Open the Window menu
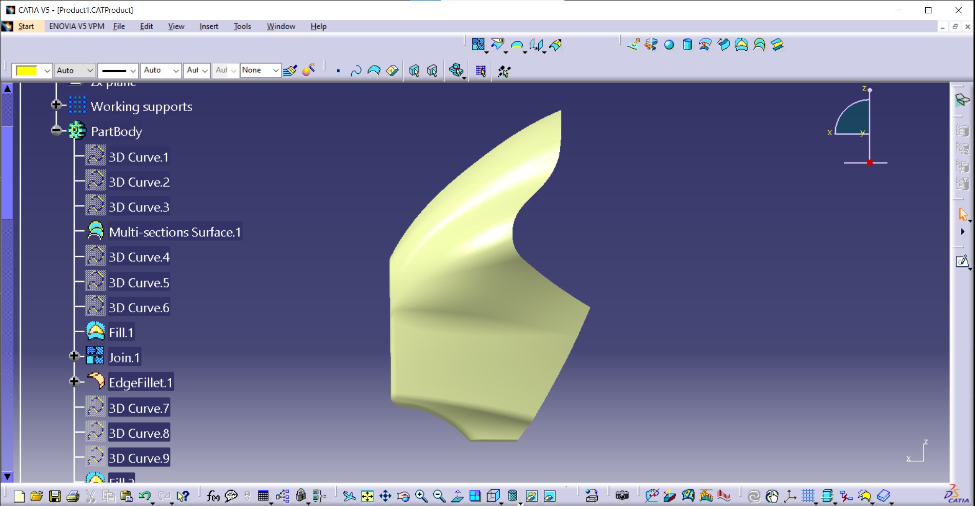This screenshot has height=506, width=975. pos(281,26)
